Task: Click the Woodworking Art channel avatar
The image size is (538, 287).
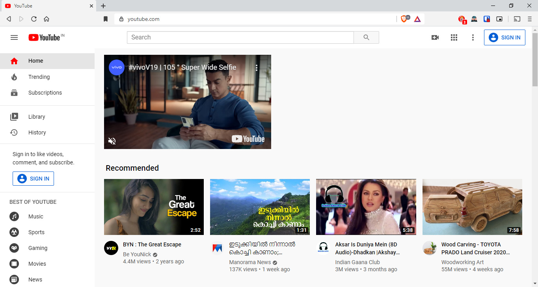Action: click(x=430, y=248)
